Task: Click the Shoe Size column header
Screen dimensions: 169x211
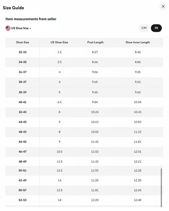Action: (22, 43)
